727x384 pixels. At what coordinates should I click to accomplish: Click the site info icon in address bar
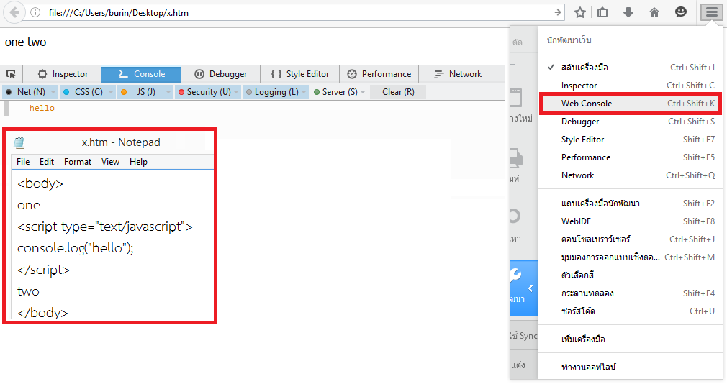point(36,12)
